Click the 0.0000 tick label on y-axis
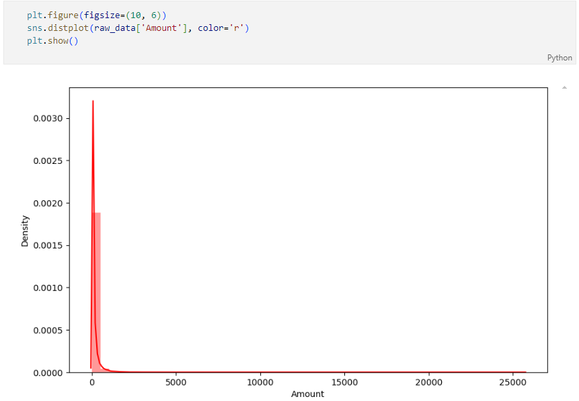 click(48, 373)
